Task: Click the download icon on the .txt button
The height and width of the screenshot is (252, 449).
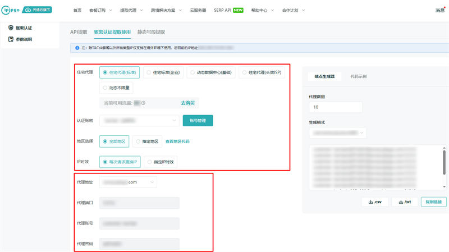Action: coord(401,202)
